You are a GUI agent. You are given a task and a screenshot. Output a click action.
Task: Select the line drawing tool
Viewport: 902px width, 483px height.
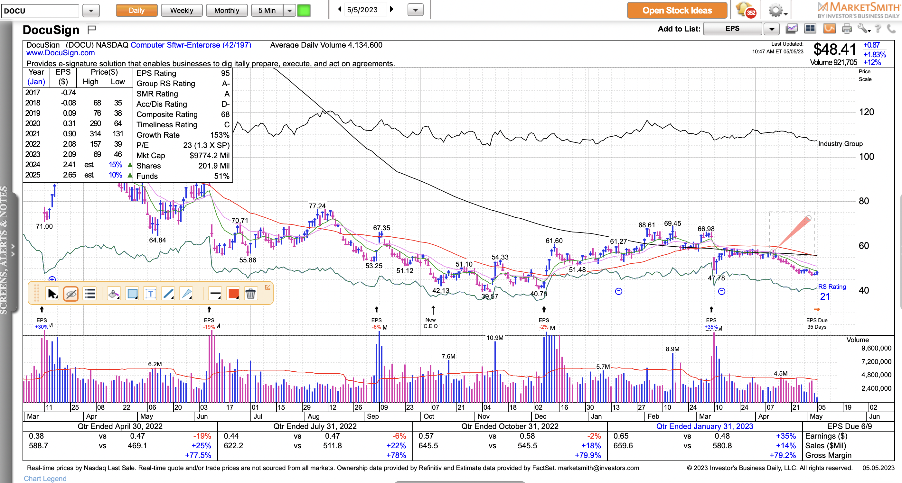(168, 294)
